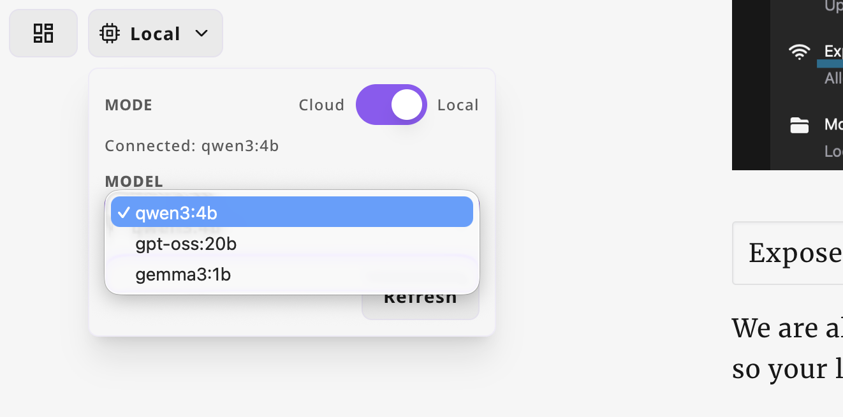The image size is (843, 417).
Task: Click the Local label beside the switch
Action: (x=458, y=105)
